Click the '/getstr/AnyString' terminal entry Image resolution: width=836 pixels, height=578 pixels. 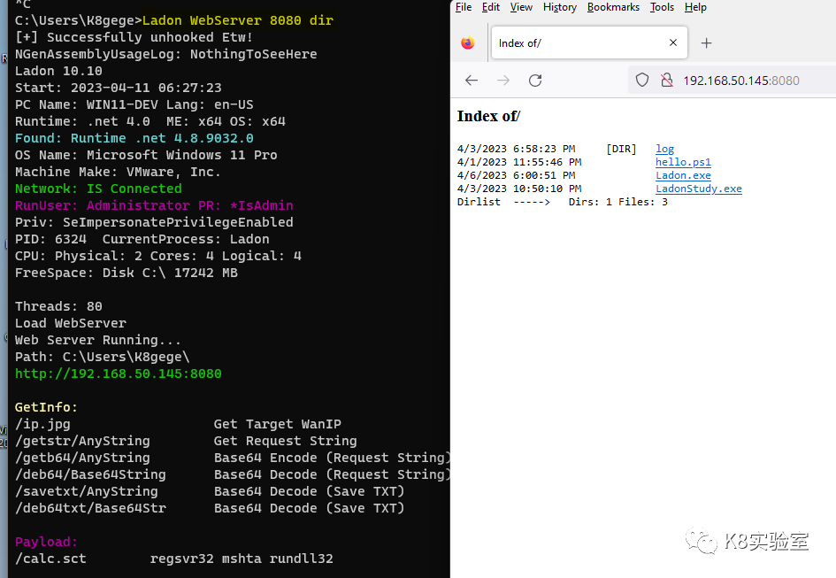pyautogui.click(x=82, y=441)
